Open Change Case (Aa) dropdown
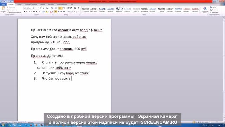 click(47, 8)
